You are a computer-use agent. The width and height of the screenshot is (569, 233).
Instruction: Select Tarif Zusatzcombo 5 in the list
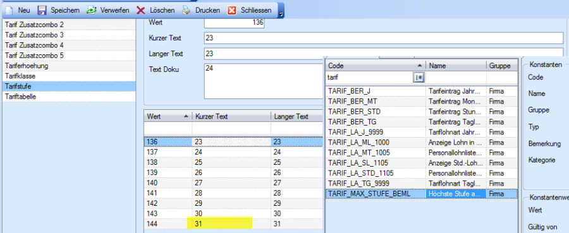[69, 56]
